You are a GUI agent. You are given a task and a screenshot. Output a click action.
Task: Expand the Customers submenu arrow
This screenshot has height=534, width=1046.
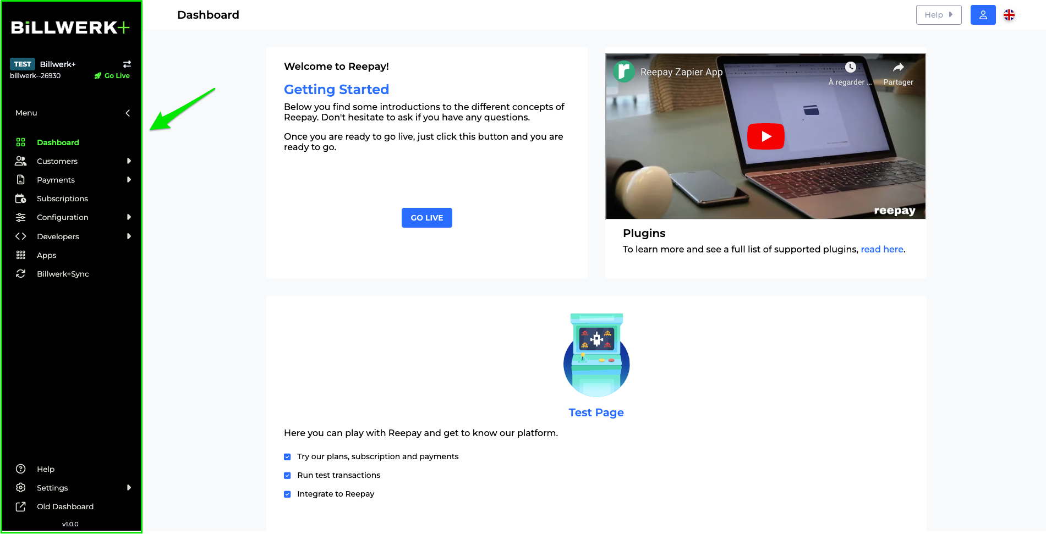(x=129, y=161)
